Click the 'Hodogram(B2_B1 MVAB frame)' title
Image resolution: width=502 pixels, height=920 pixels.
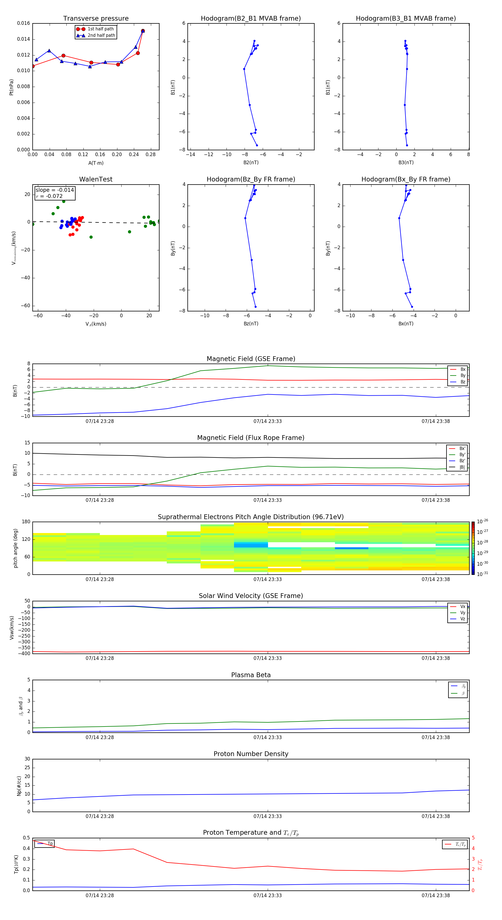point(251,19)
